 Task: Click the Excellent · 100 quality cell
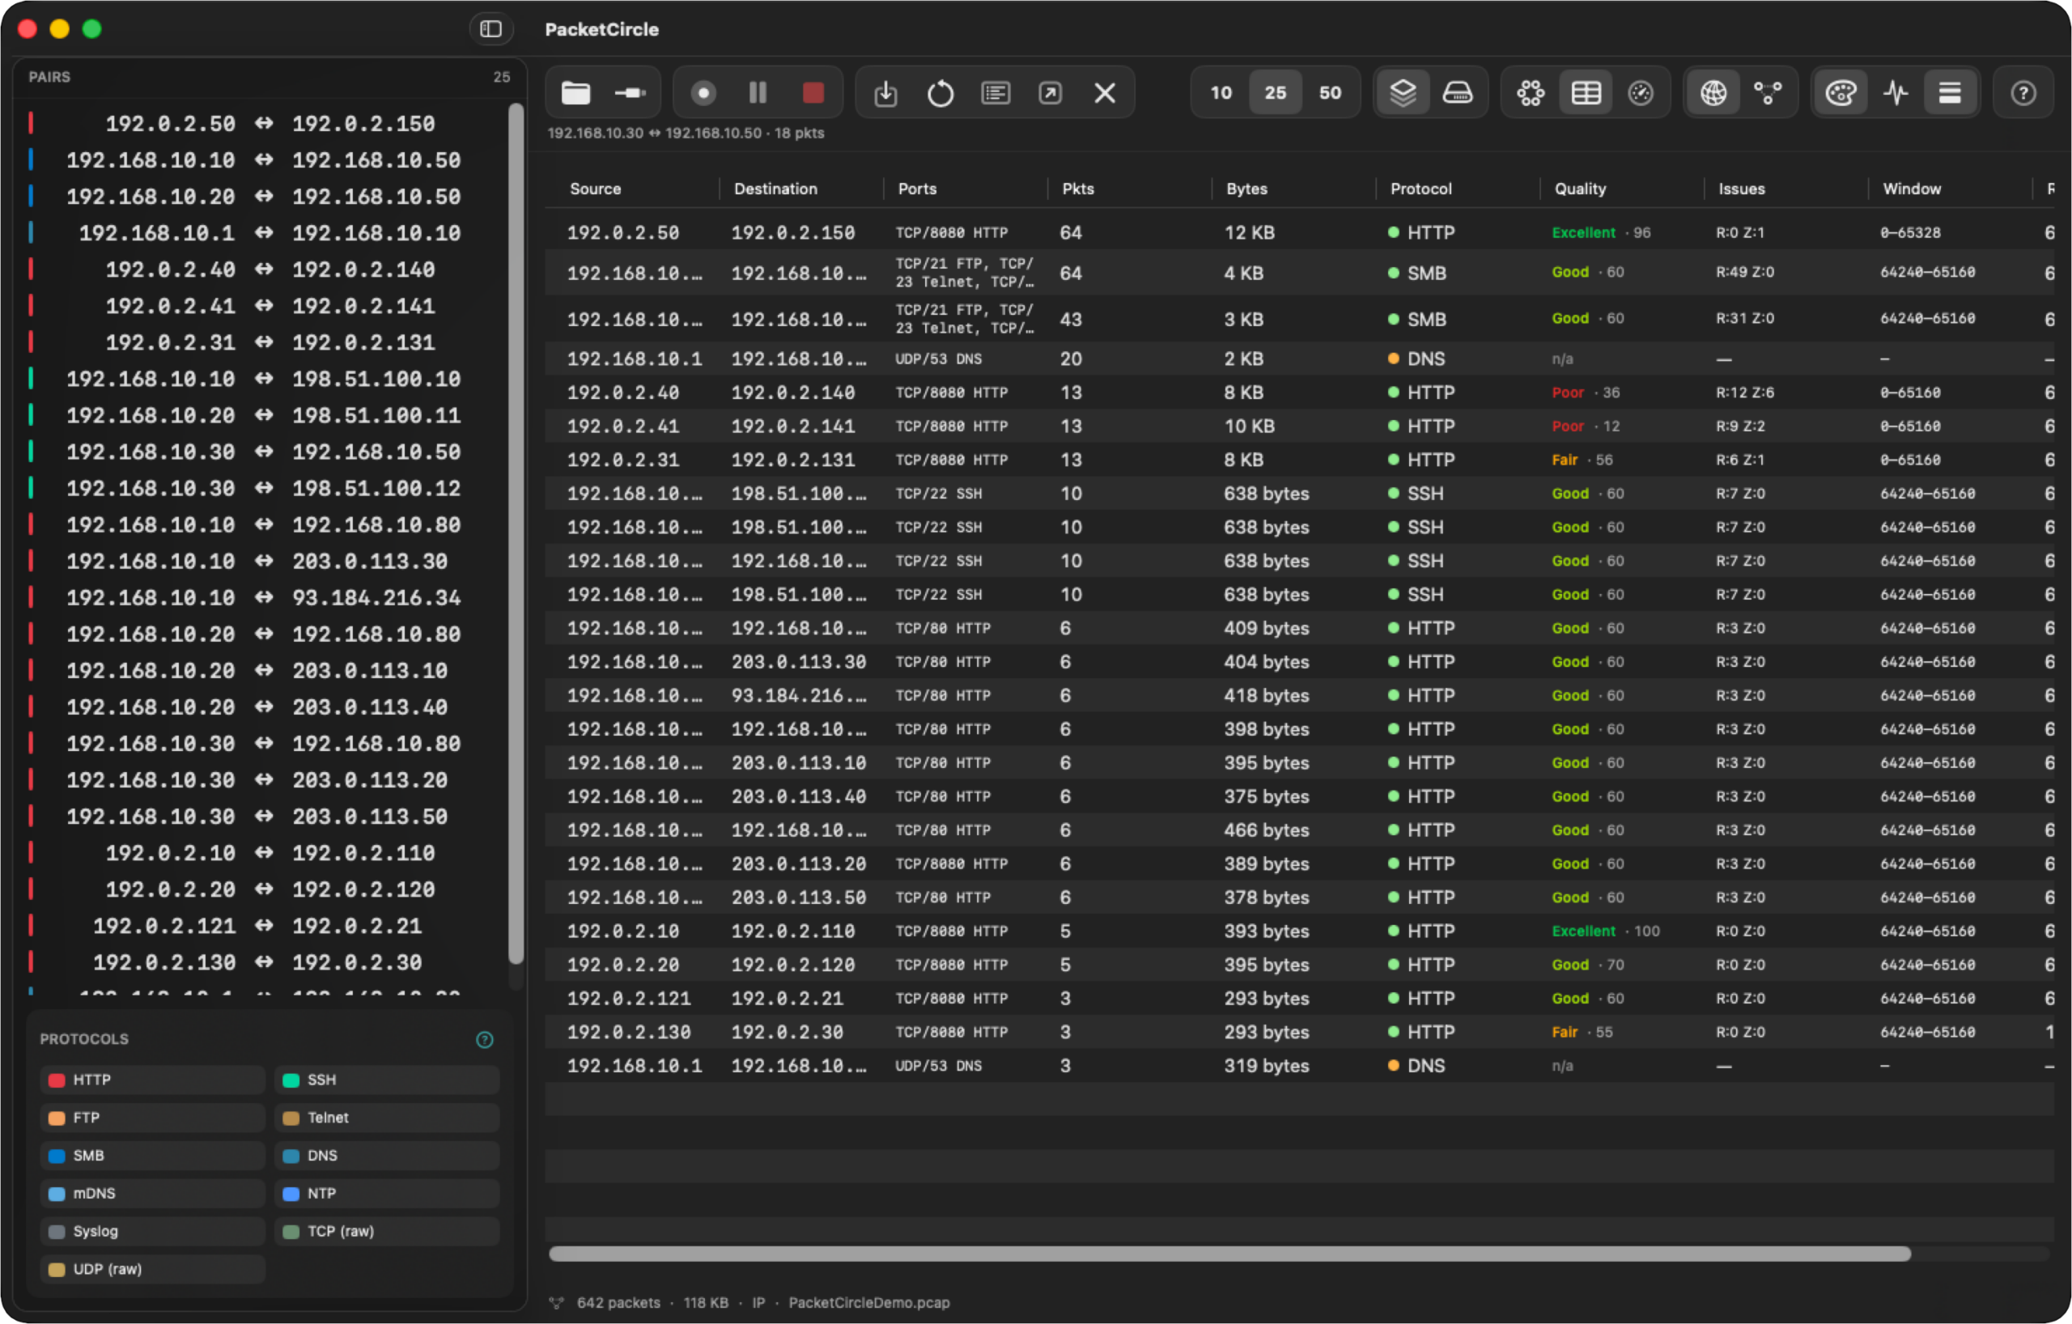[x=1606, y=931]
